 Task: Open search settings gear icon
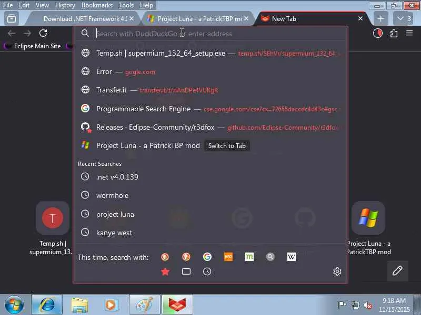[x=337, y=271]
